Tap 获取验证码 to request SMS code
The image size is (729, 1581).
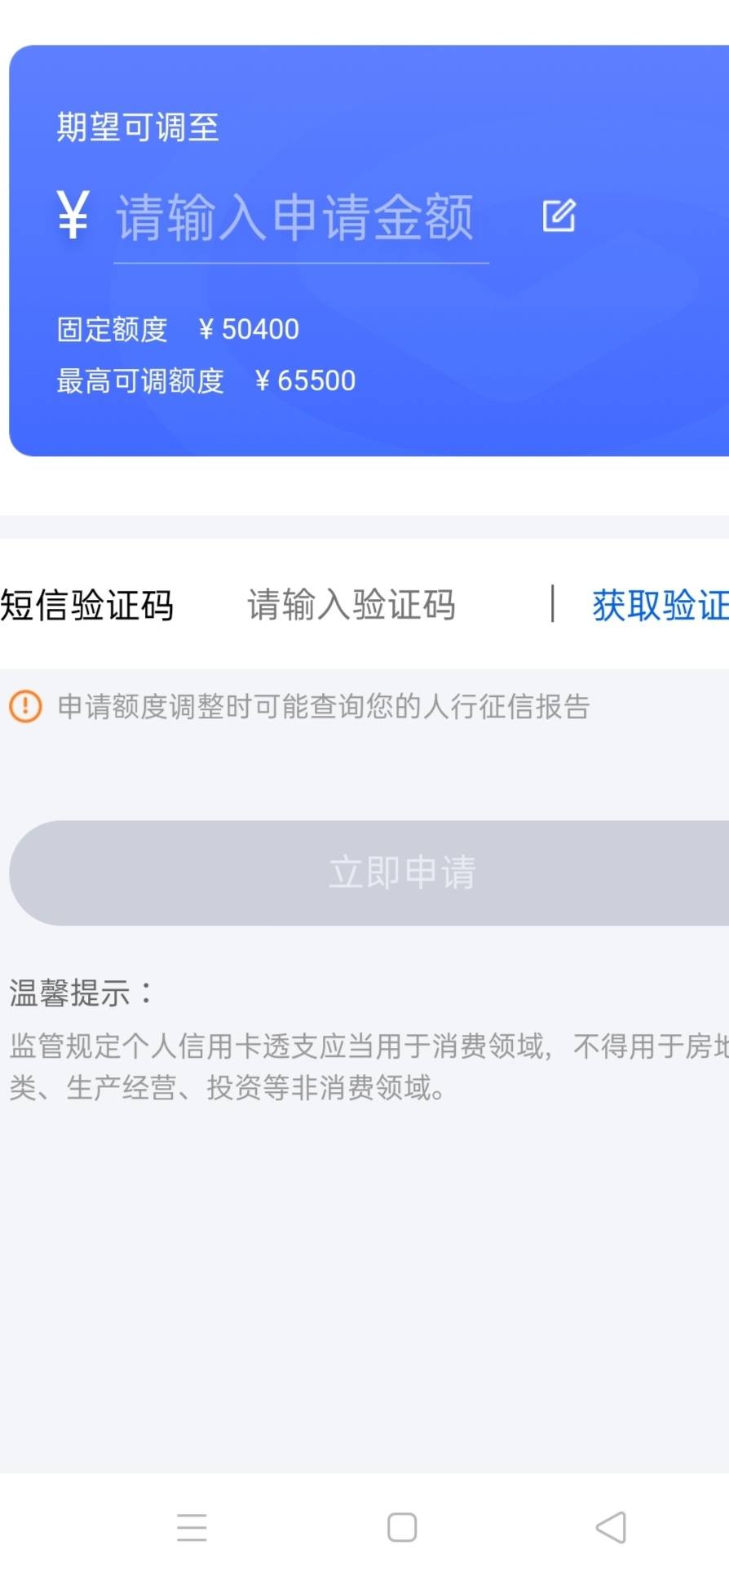tap(661, 605)
